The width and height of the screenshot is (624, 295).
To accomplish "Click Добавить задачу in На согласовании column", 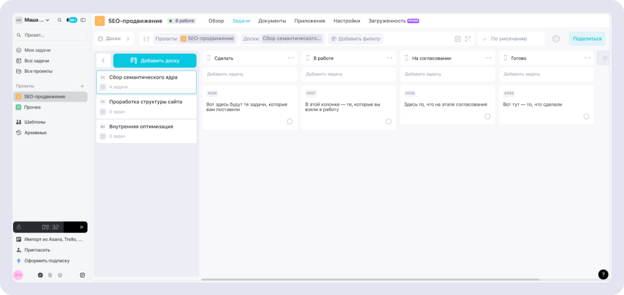I will click(447, 74).
